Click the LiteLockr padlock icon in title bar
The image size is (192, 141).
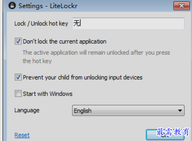tap(12, 6)
